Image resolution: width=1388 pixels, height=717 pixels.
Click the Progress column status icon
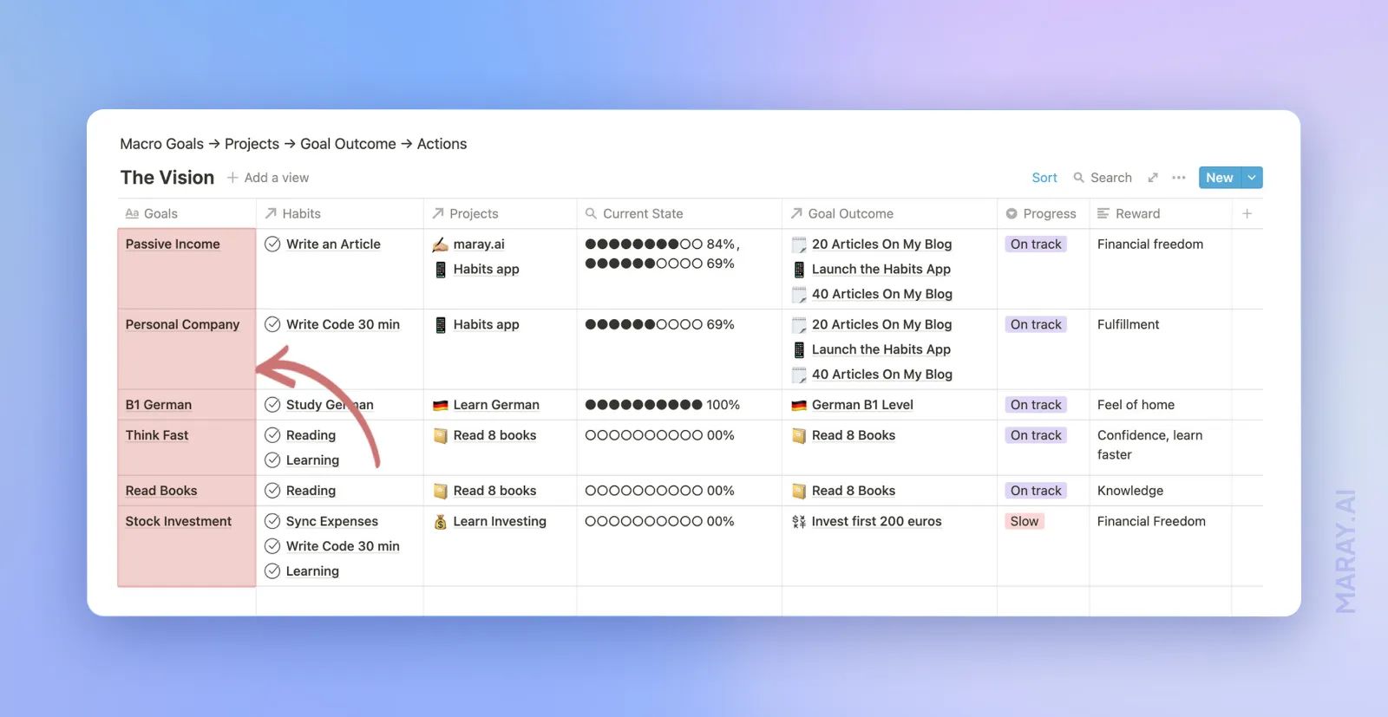[1012, 213]
